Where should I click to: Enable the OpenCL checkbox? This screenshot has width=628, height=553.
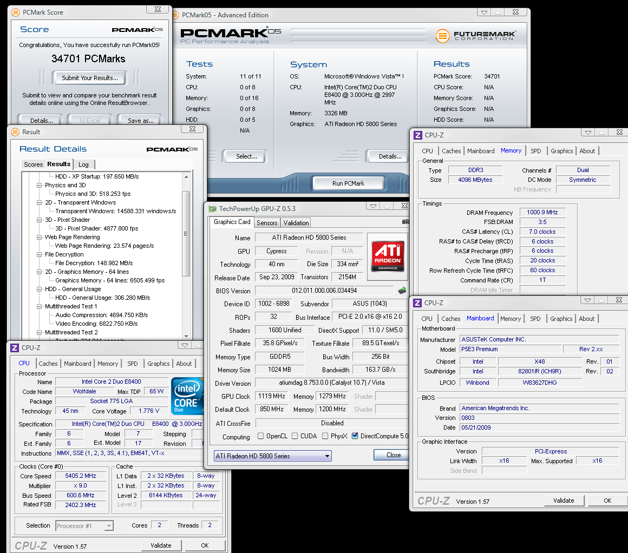(x=261, y=436)
